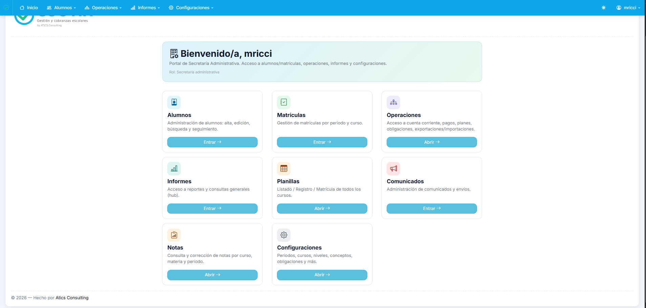Screen dimensions: 646x308
Task: Expand the Alumnos navbar dropdown
Action: [61, 7]
